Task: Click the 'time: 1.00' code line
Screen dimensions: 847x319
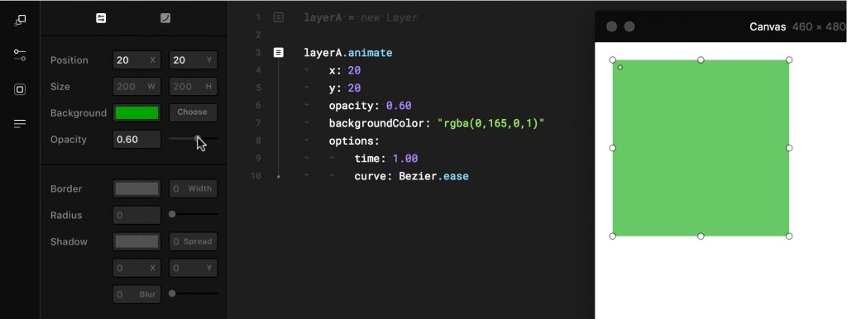Action: point(386,159)
